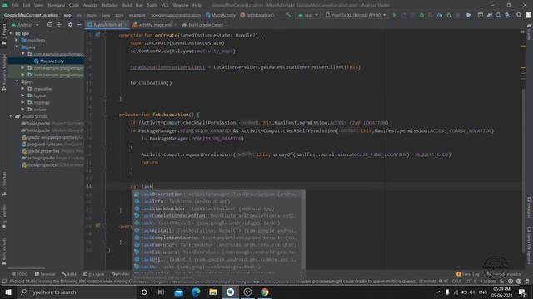Open the Terminal tool window
The width and height of the screenshot is (533, 299).
coord(45,274)
